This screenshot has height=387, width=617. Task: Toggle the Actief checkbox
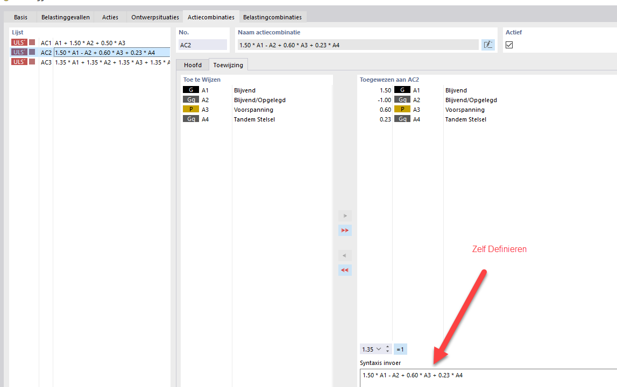pyautogui.click(x=509, y=45)
